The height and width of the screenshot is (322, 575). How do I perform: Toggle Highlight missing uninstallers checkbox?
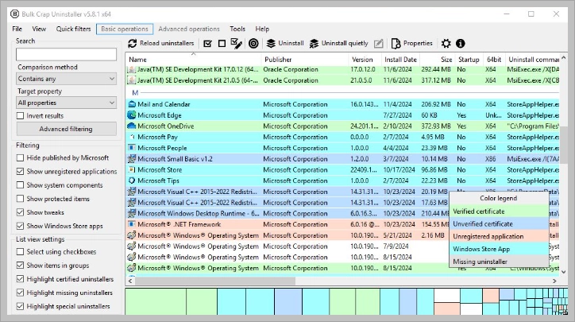pos(21,293)
